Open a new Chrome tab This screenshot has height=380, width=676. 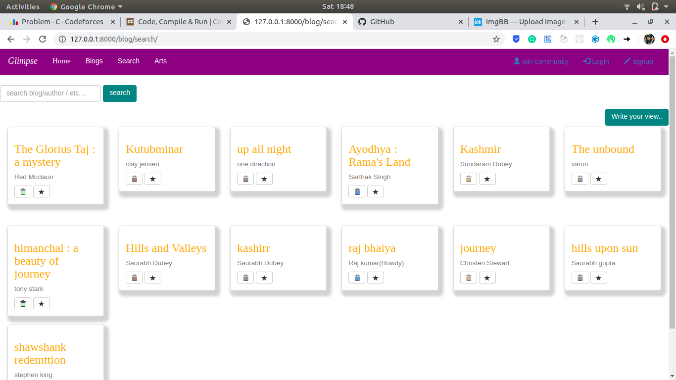[595, 22]
